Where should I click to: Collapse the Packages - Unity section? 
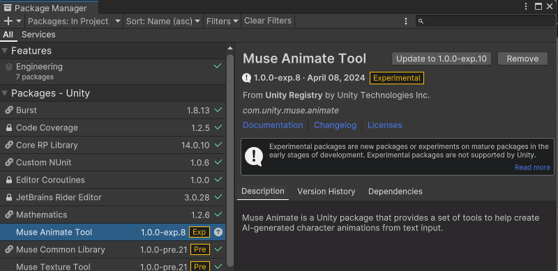point(5,93)
